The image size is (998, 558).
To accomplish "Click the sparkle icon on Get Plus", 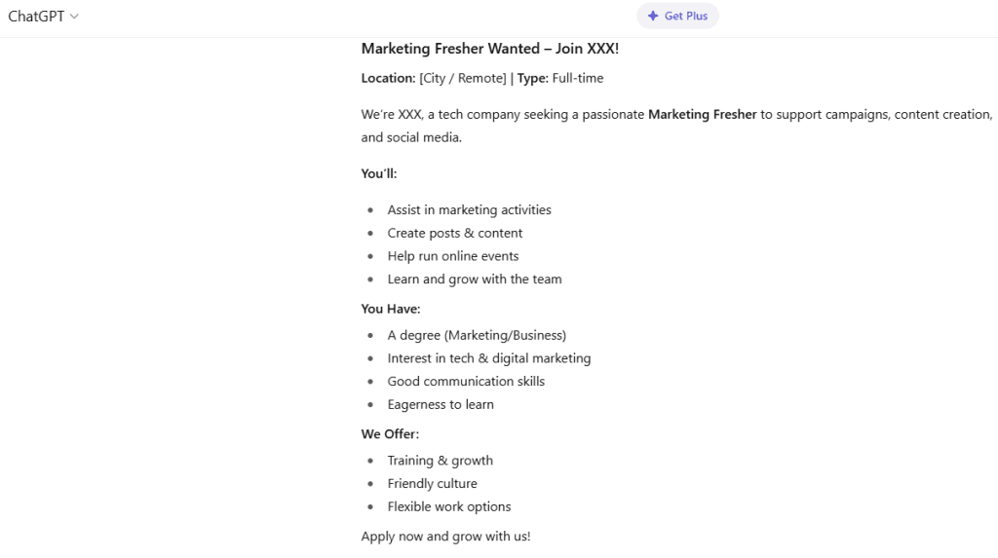I will tap(653, 16).
